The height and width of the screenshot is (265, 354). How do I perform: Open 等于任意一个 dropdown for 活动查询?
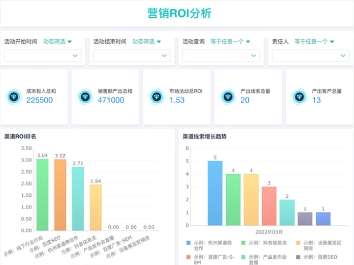click(x=230, y=42)
